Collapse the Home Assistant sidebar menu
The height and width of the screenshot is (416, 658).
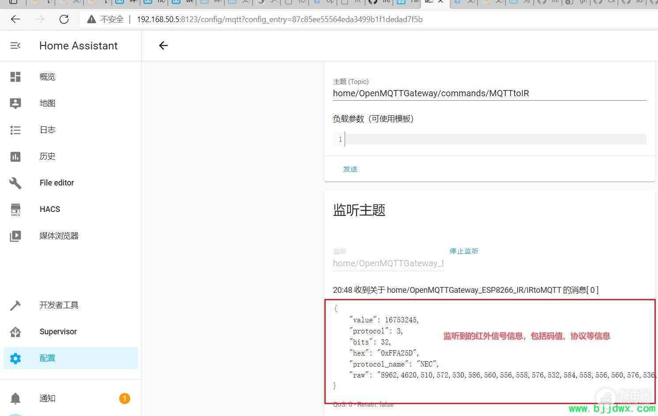point(15,45)
